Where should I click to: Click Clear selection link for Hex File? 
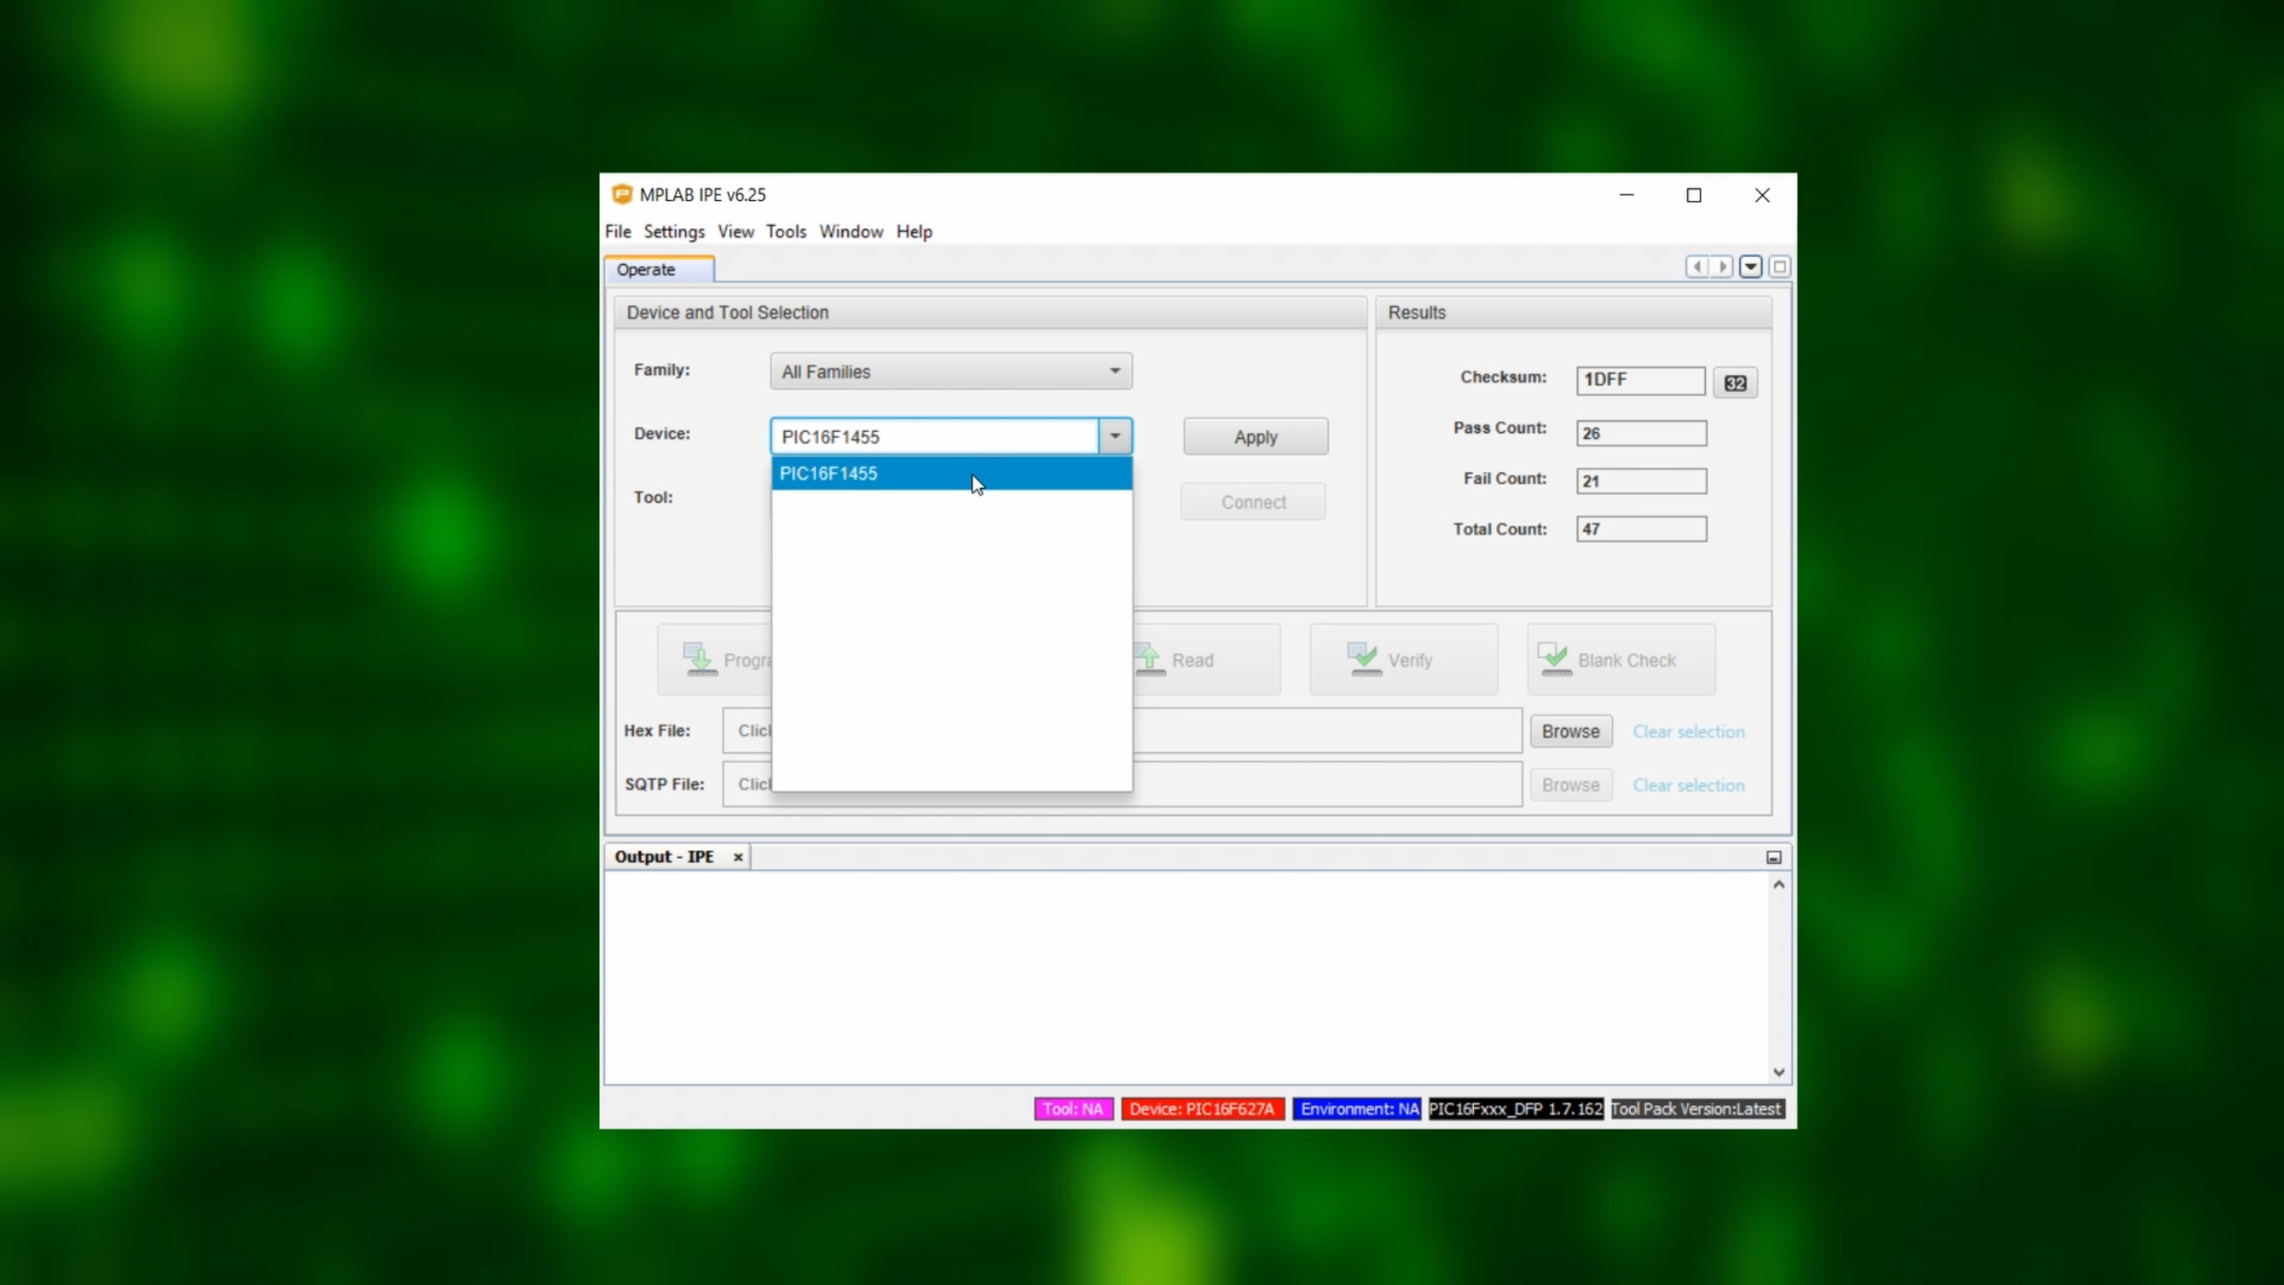coord(1688,732)
